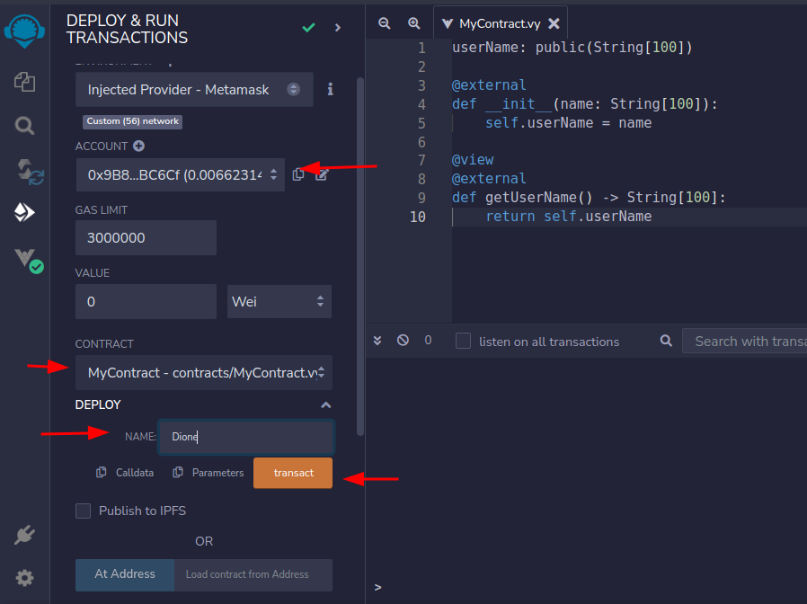Clear the terminal console icon
Image resolution: width=807 pixels, height=604 pixels.
(x=403, y=341)
